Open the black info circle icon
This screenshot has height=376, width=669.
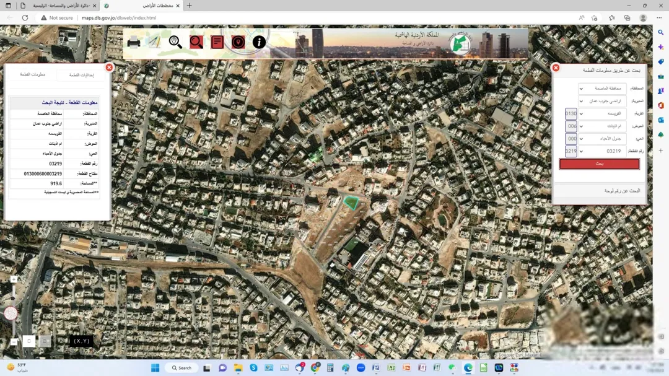point(259,42)
